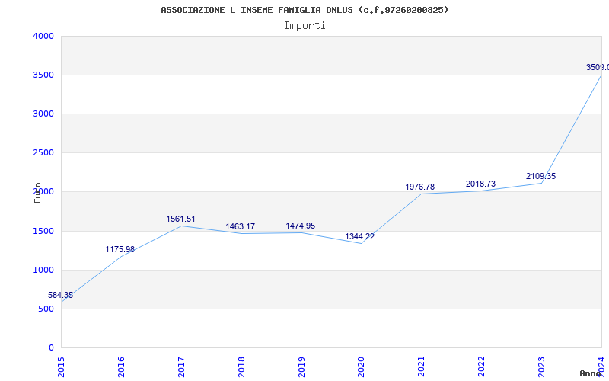Select the data label 1561.51
Viewport: 609px width, 381px height.
click(x=180, y=219)
